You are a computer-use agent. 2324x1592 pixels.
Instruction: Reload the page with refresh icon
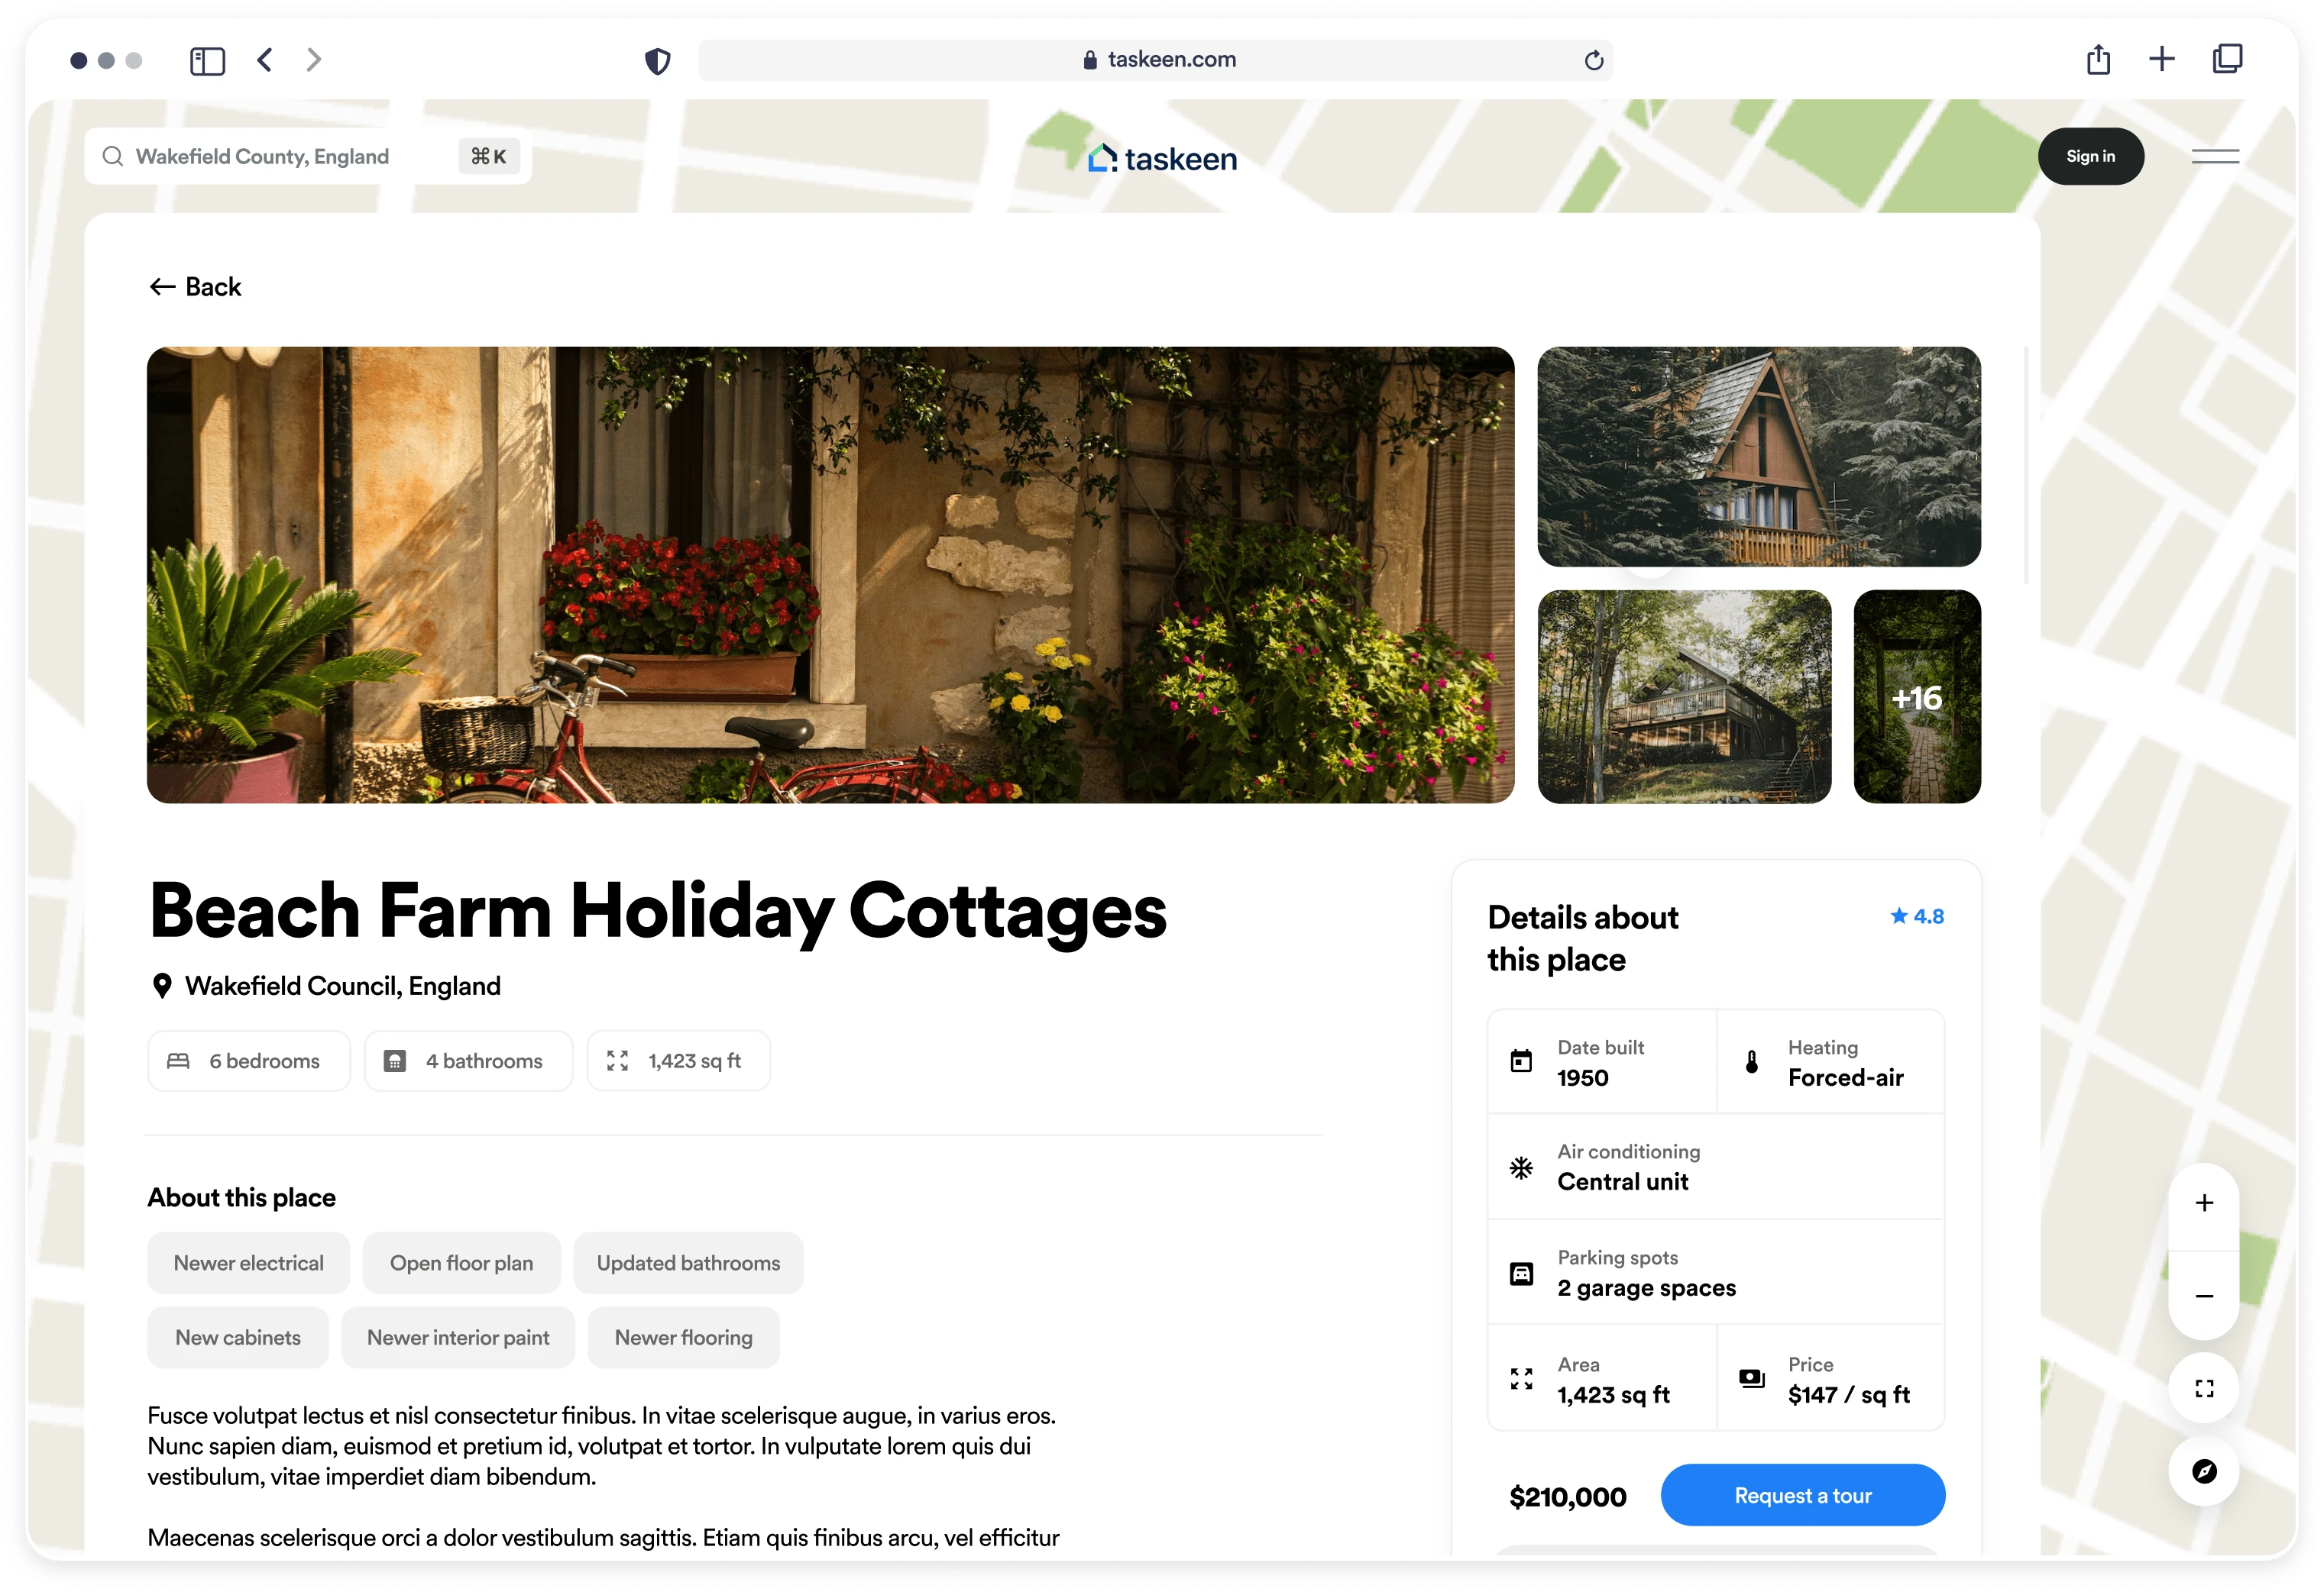coord(1594,60)
